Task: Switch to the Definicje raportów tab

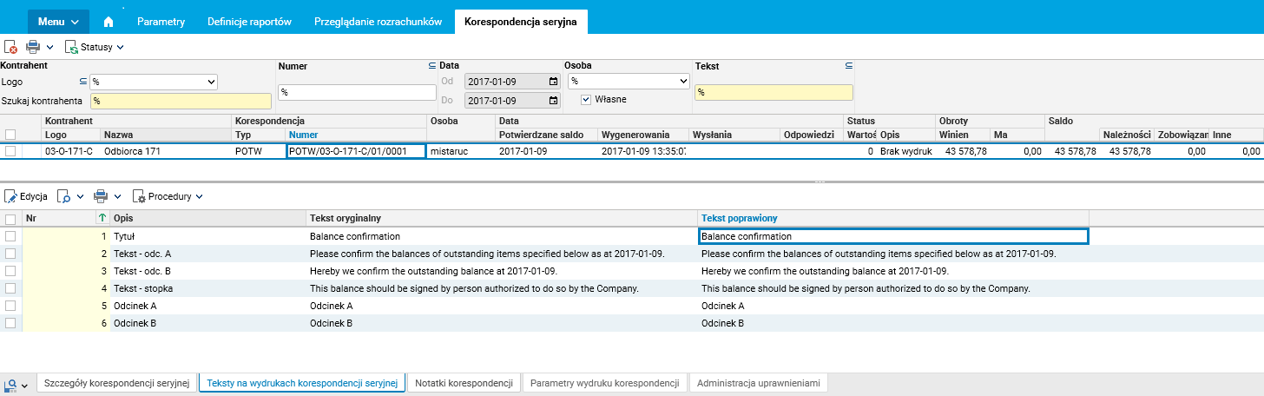Action: (x=249, y=22)
